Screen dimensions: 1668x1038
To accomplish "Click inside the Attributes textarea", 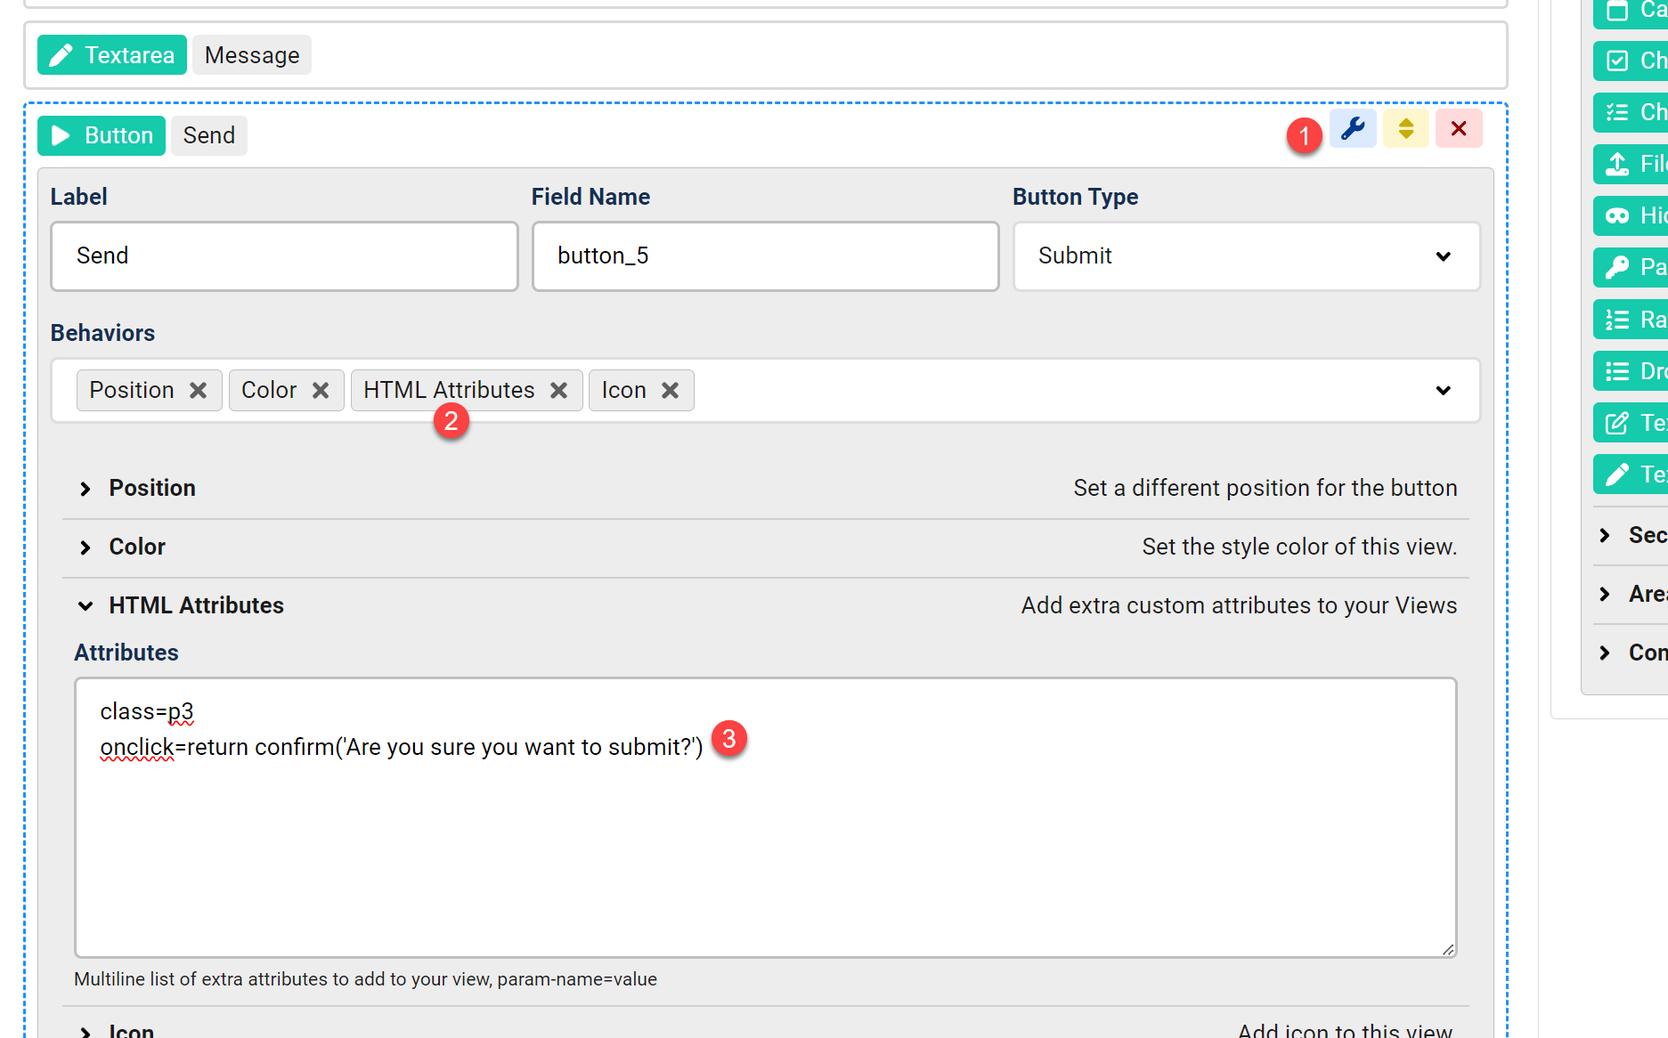I will coord(765,846).
